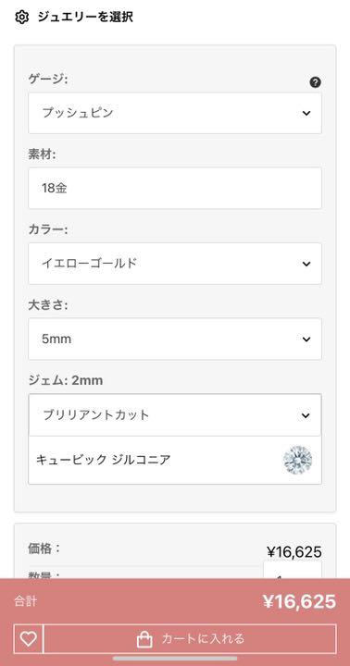The width and height of the screenshot is (350, 666).
Task: Click the total price ¥16,625 in bottom bar
Action: (299, 601)
